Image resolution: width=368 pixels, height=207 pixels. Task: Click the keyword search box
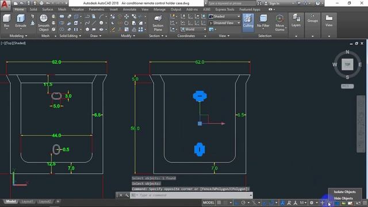pyautogui.click(x=231, y=3)
